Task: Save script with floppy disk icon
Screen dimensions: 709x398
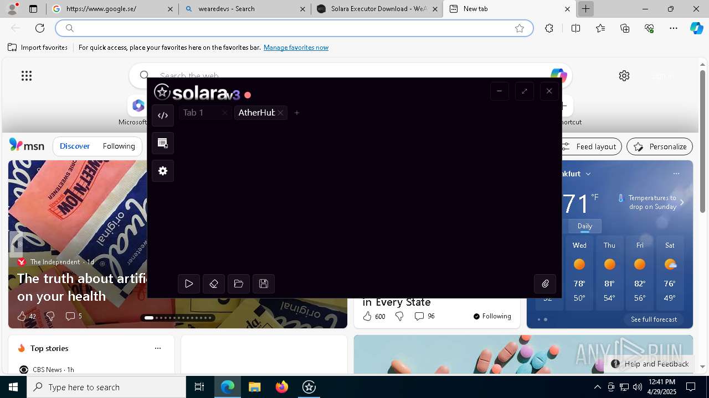Action: pyautogui.click(x=264, y=284)
